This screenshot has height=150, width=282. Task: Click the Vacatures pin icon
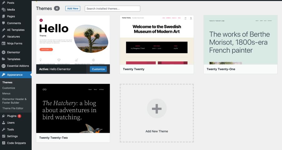tap(3, 36)
